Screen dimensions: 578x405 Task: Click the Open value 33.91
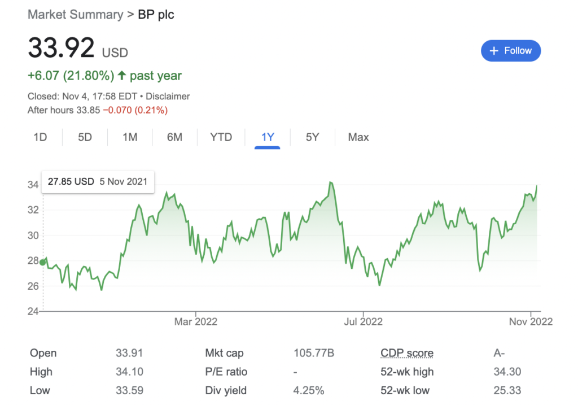pos(129,353)
